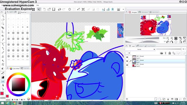Click the New layer folder icon

(164, 99)
